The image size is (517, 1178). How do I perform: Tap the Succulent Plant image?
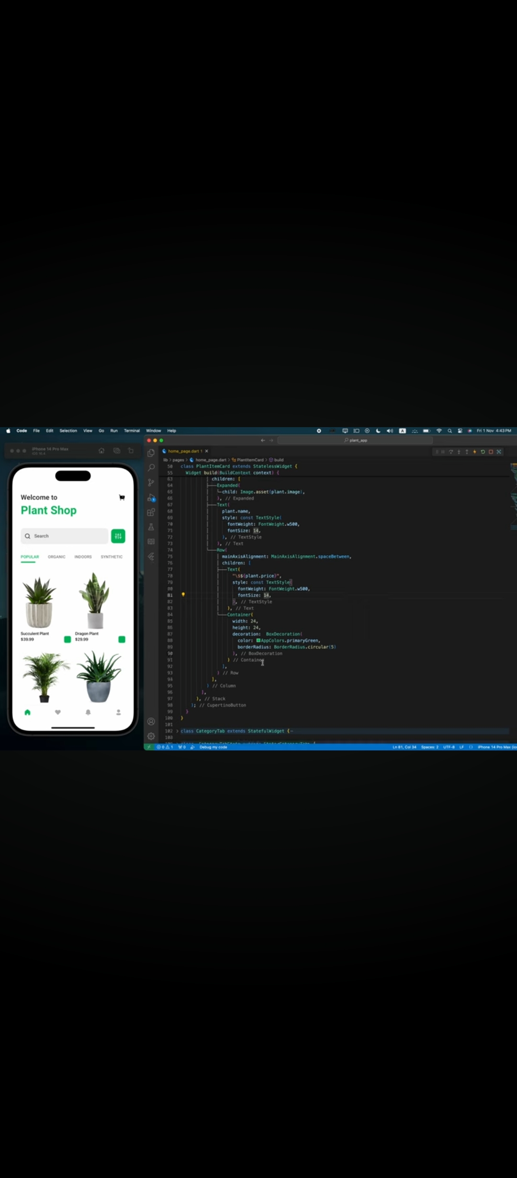coord(39,602)
